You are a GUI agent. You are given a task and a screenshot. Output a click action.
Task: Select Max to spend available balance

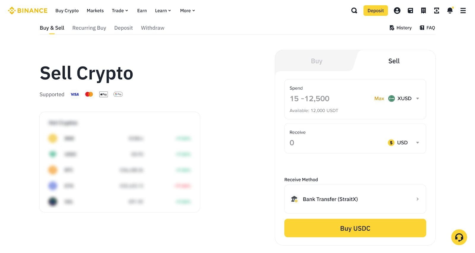pos(379,98)
